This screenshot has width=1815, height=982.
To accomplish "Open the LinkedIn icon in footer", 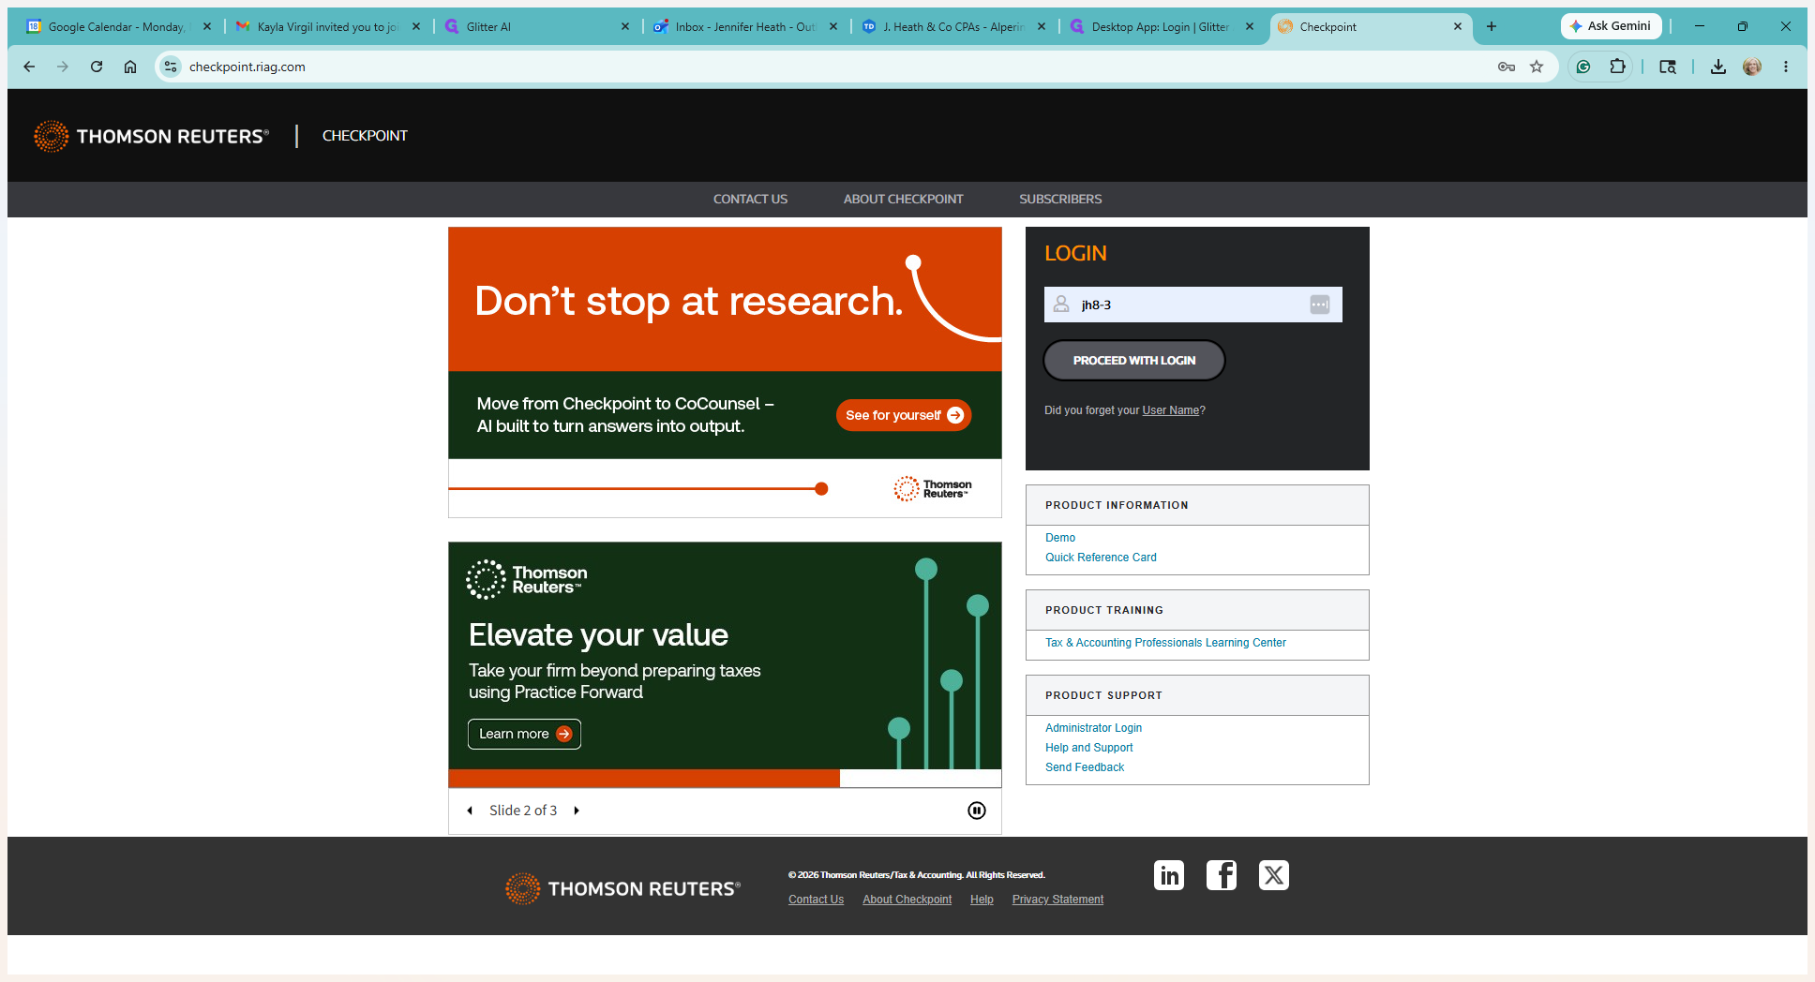I will (x=1169, y=875).
